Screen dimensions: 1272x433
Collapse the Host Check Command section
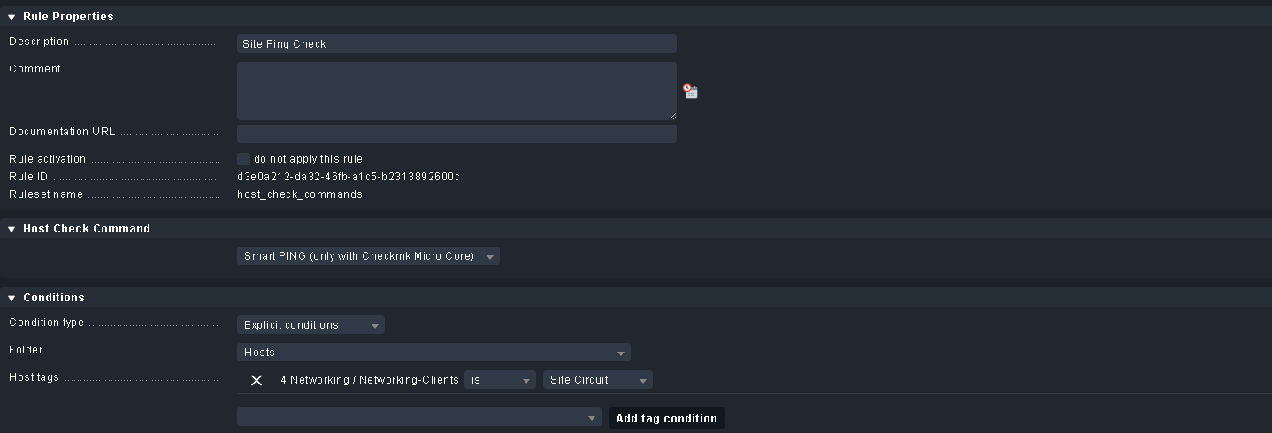click(x=12, y=229)
